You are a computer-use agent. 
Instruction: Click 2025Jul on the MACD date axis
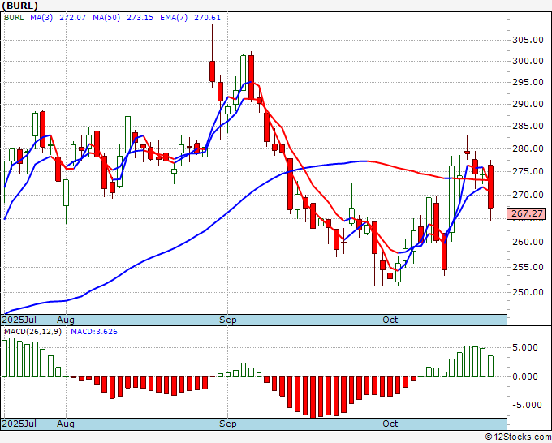[19, 424]
